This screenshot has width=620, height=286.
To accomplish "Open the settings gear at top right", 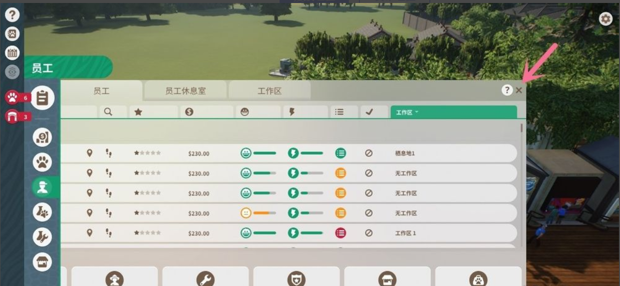I will pyautogui.click(x=606, y=19).
